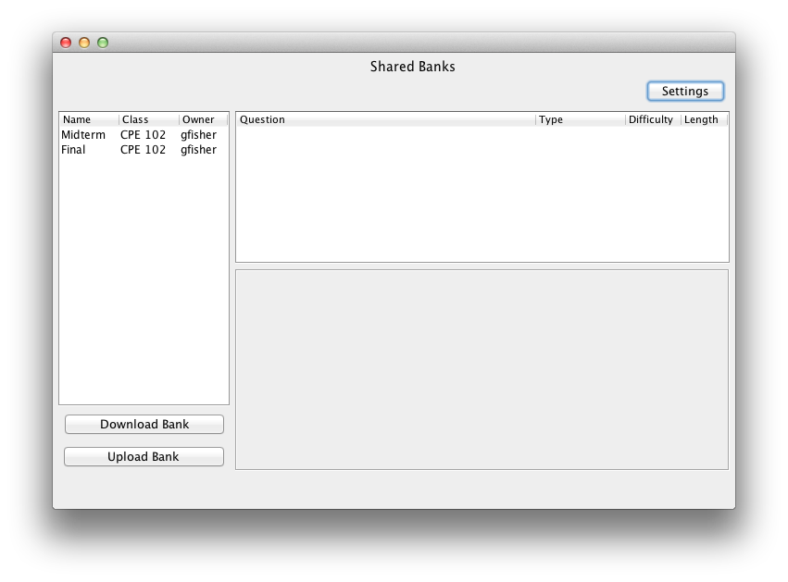Sort questions by Length column header
This screenshot has height=582, width=788.
point(703,119)
